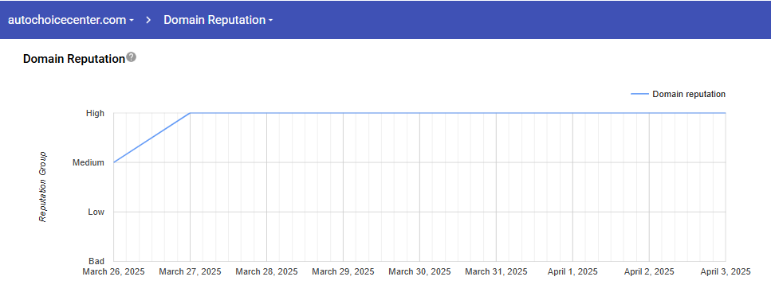Click the Bad reputation axis label
This screenshot has height=304, width=771.
[x=96, y=261]
